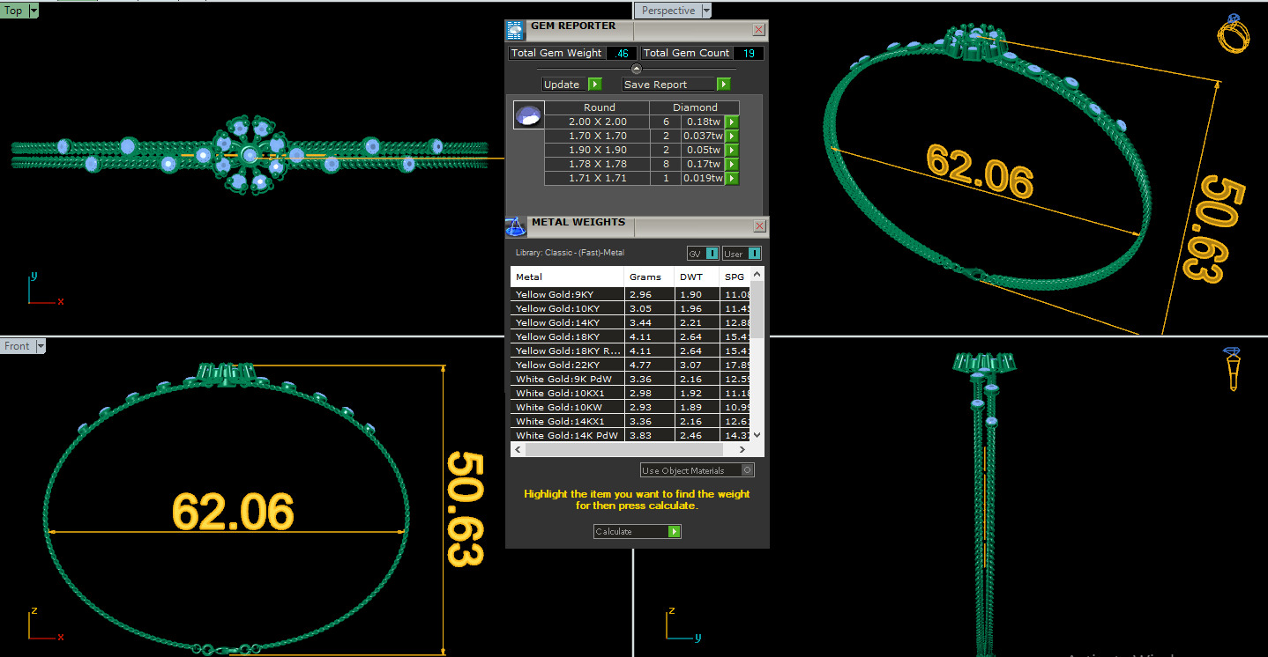Viewport: 1268px width, 657px height.
Task: Click green arrow for the 0.05tw row
Action: pos(732,150)
